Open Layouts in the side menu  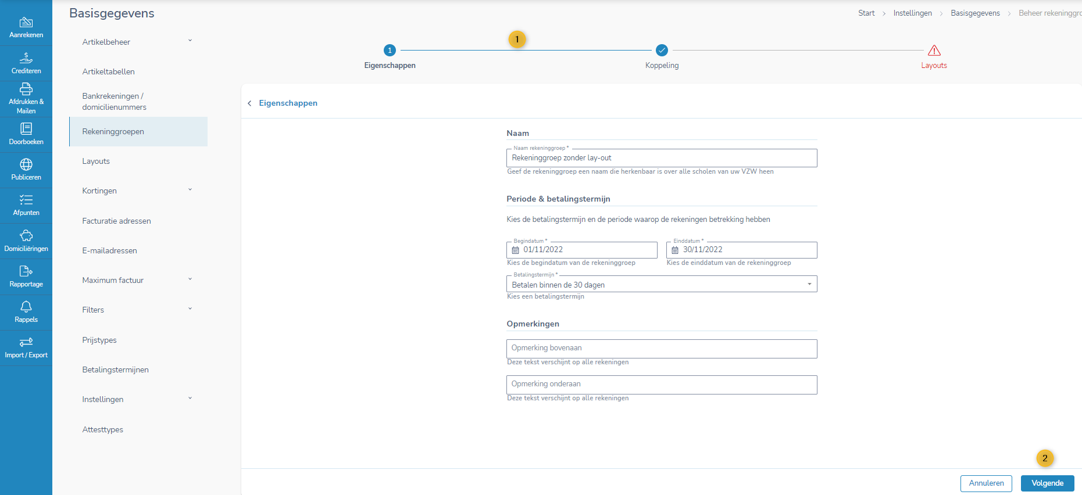tap(96, 161)
